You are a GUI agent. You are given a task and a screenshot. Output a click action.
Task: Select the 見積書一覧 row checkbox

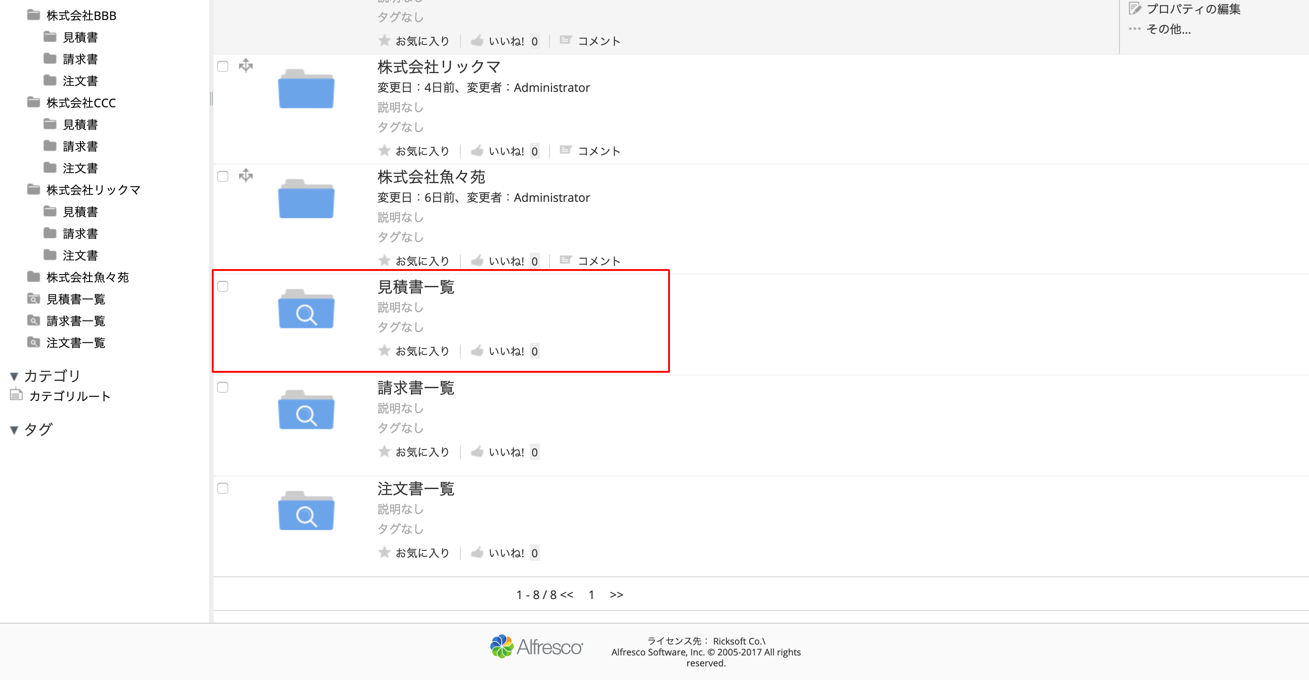point(223,287)
